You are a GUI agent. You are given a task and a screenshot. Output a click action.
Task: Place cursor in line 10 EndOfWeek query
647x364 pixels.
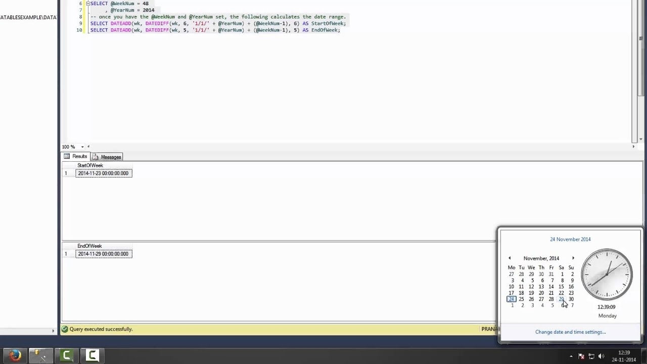coord(215,30)
